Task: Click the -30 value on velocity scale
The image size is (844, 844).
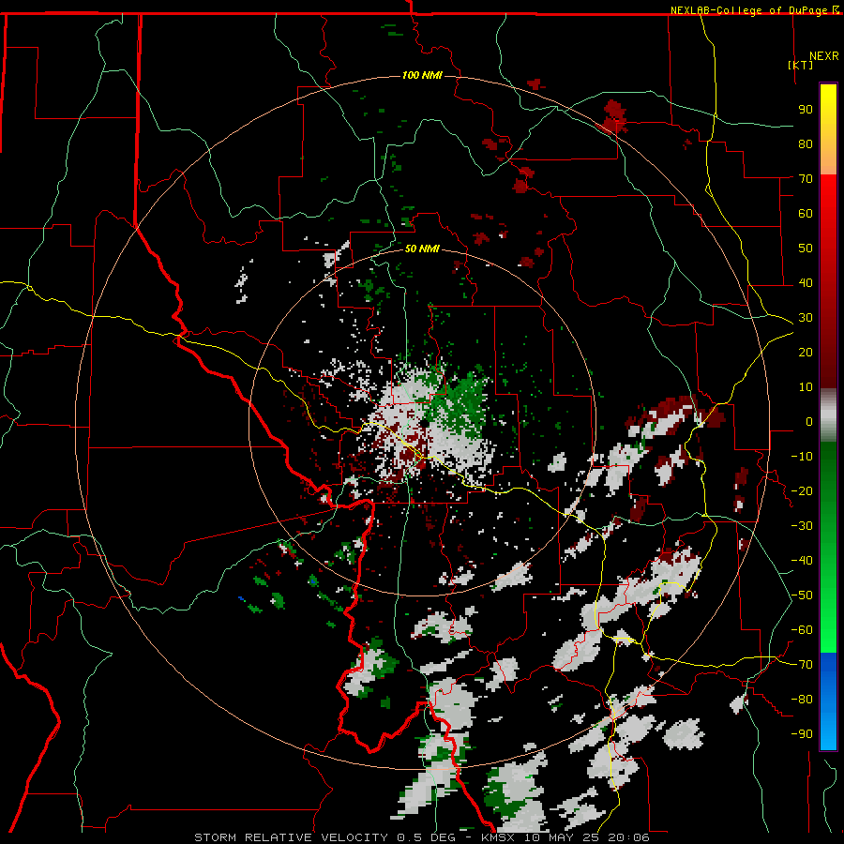Action: pyautogui.click(x=802, y=526)
